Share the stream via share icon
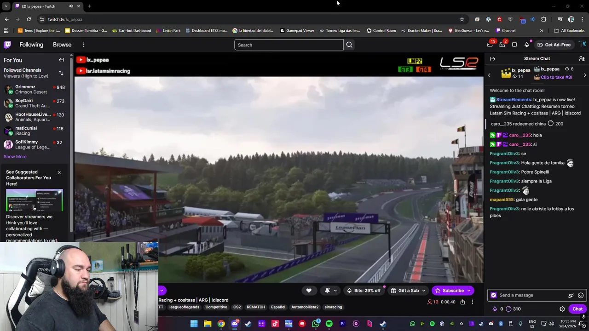The height and width of the screenshot is (331, 589). pos(462,302)
